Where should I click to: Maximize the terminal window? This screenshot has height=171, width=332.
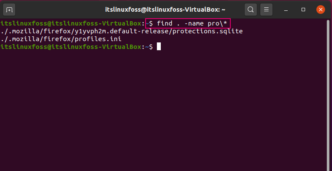[x=303, y=10]
